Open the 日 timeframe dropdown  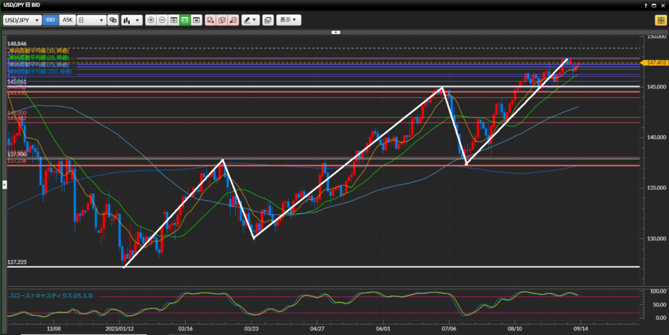91,20
